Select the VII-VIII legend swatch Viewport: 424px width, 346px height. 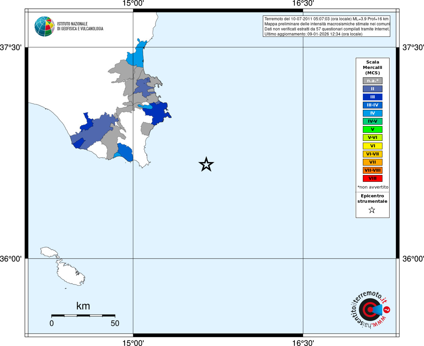tap(373, 170)
